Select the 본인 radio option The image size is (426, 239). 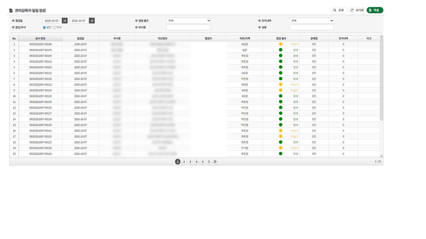click(x=44, y=28)
